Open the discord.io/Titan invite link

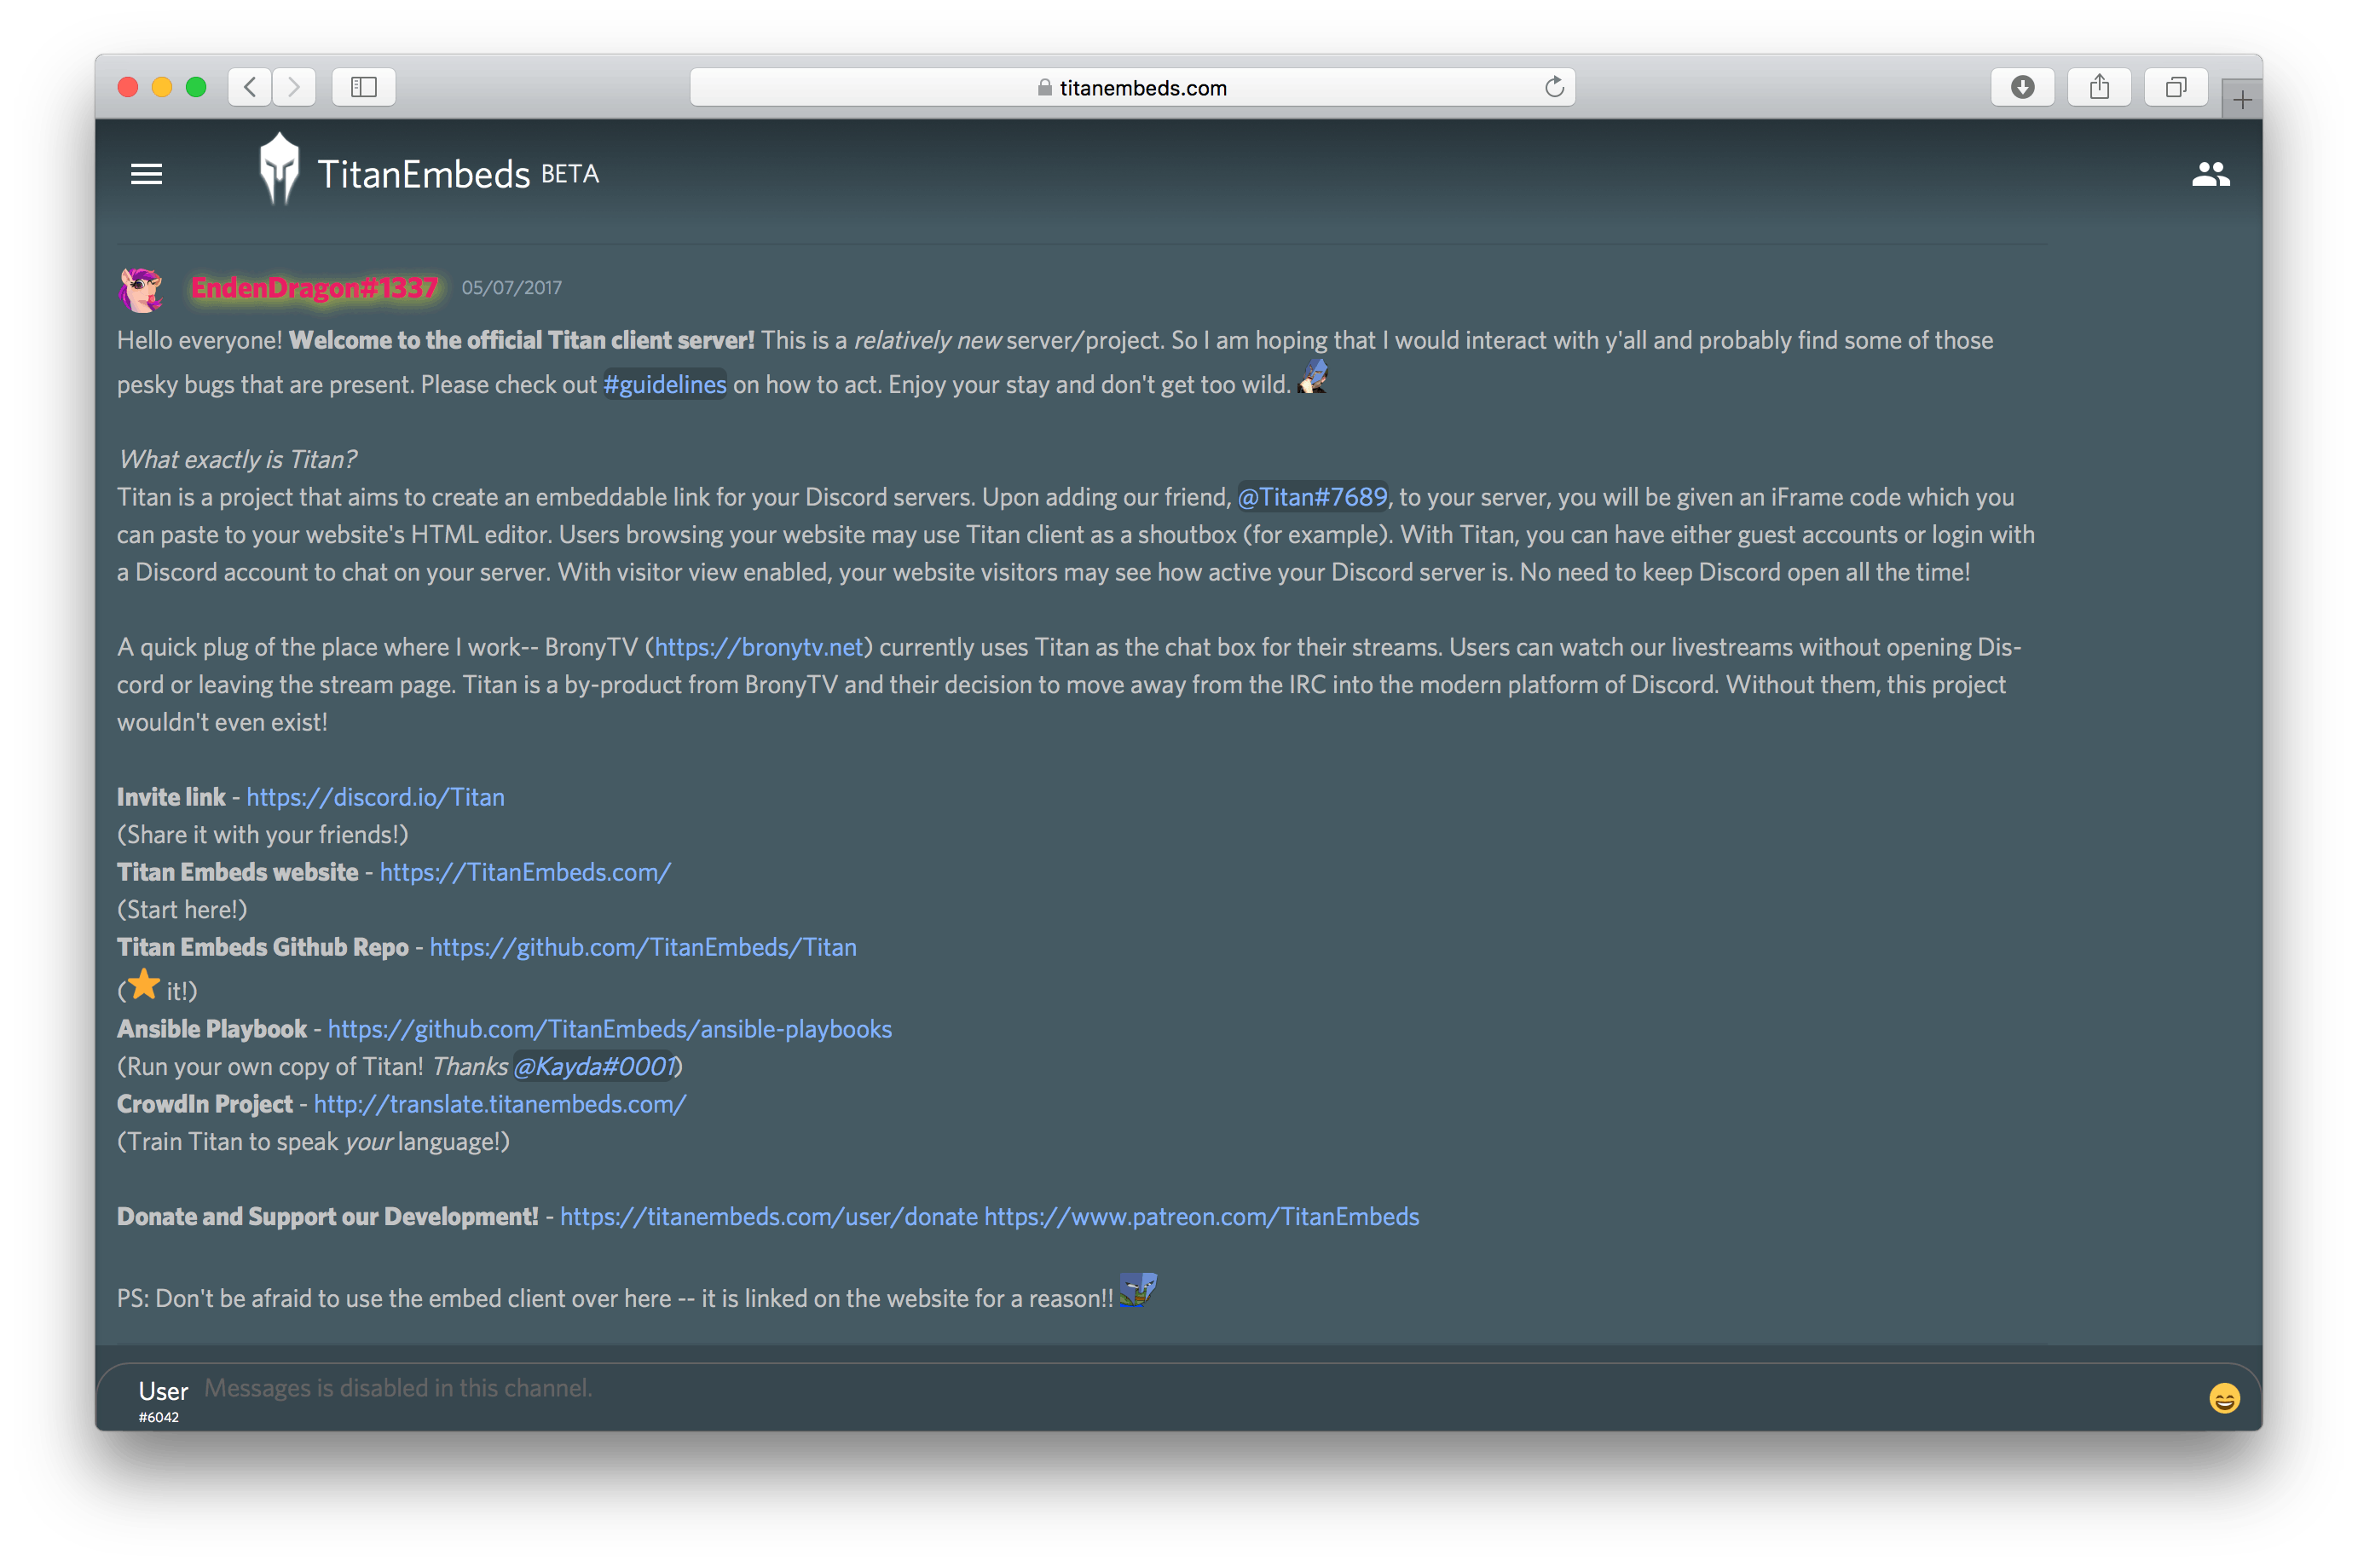(x=375, y=797)
